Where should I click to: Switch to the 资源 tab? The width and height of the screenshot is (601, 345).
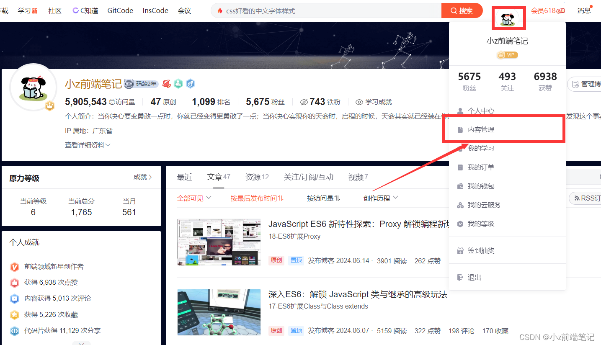point(257,177)
